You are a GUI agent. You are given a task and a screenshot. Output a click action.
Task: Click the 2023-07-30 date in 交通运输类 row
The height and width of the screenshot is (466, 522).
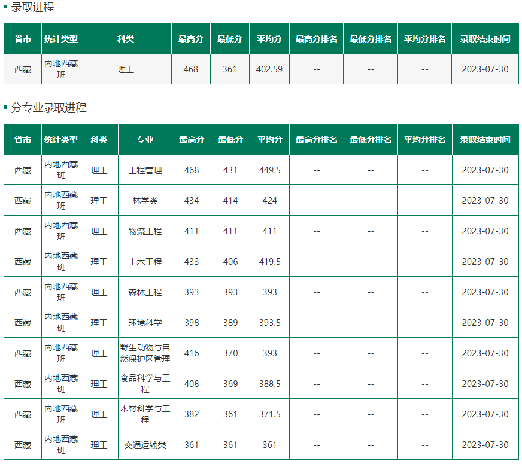click(x=485, y=444)
